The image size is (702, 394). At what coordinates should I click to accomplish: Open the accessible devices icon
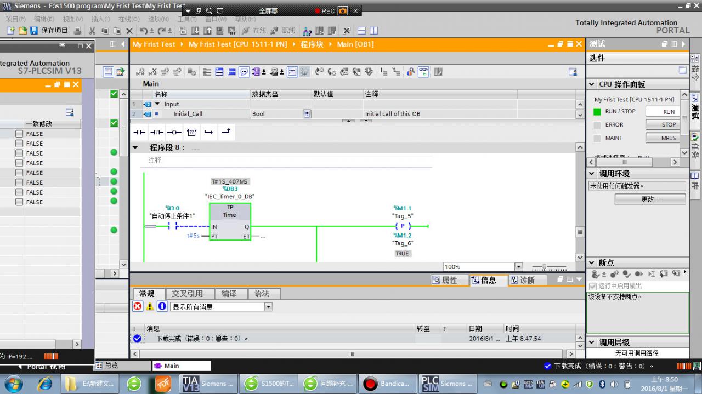pos(308,31)
